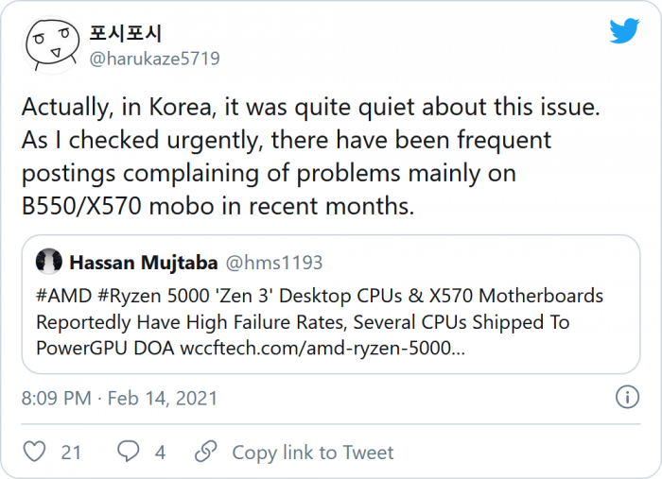Open the Twitter info circle icon

click(626, 397)
